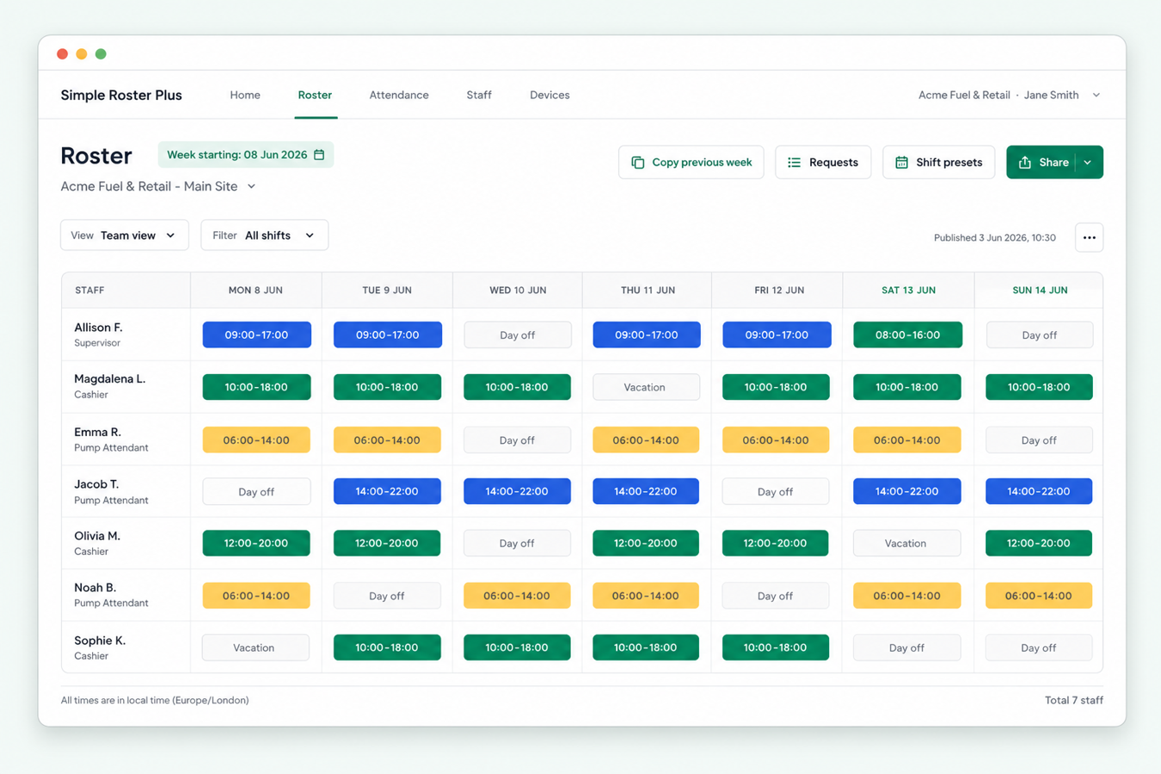
Task: Select Magdalena L. staff name
Action: (110, 379)
